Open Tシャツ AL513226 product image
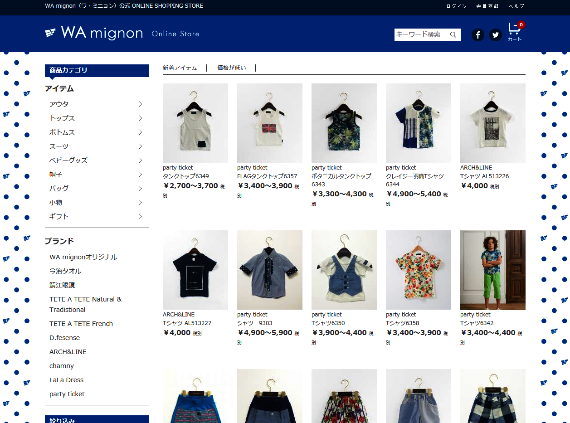The image size is (570, 423). [x=493, y=123]
